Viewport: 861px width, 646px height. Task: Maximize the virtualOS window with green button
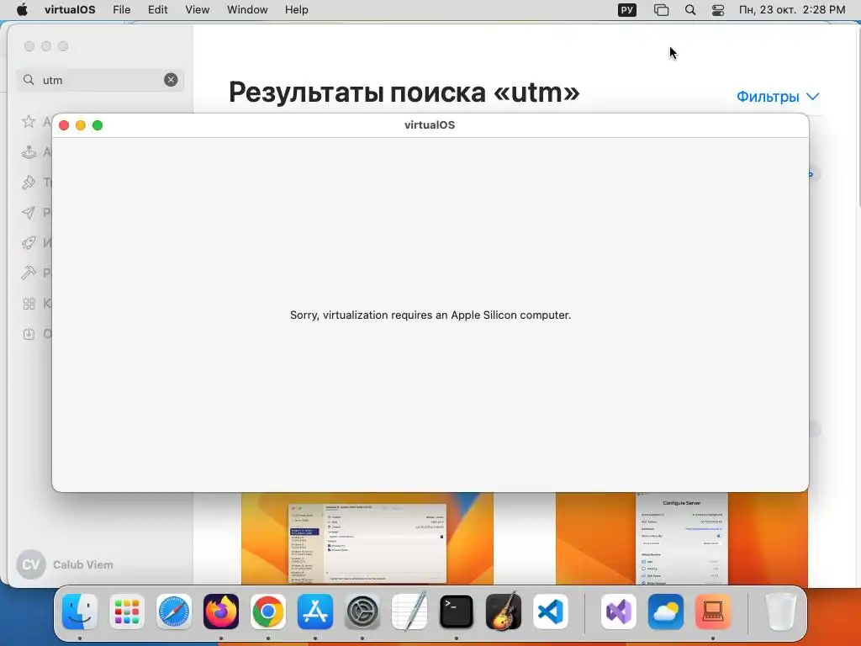click(98, 125)
